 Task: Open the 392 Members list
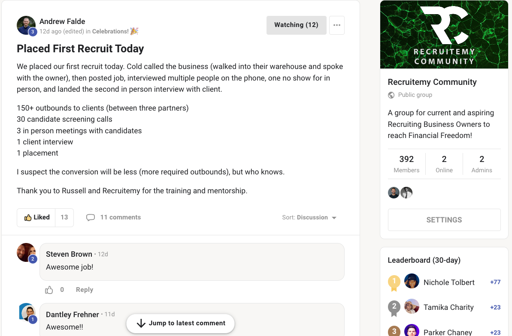point(406,164)
